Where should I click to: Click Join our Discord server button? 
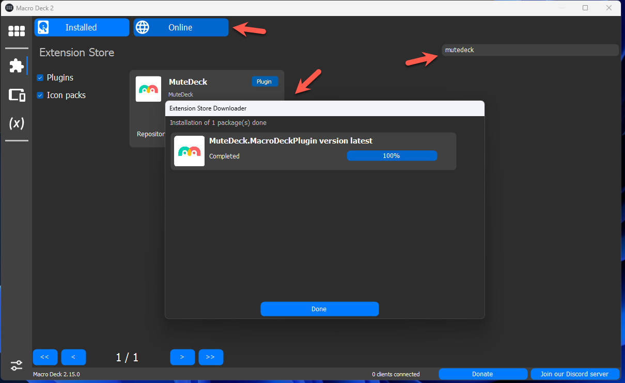[574, 374]
